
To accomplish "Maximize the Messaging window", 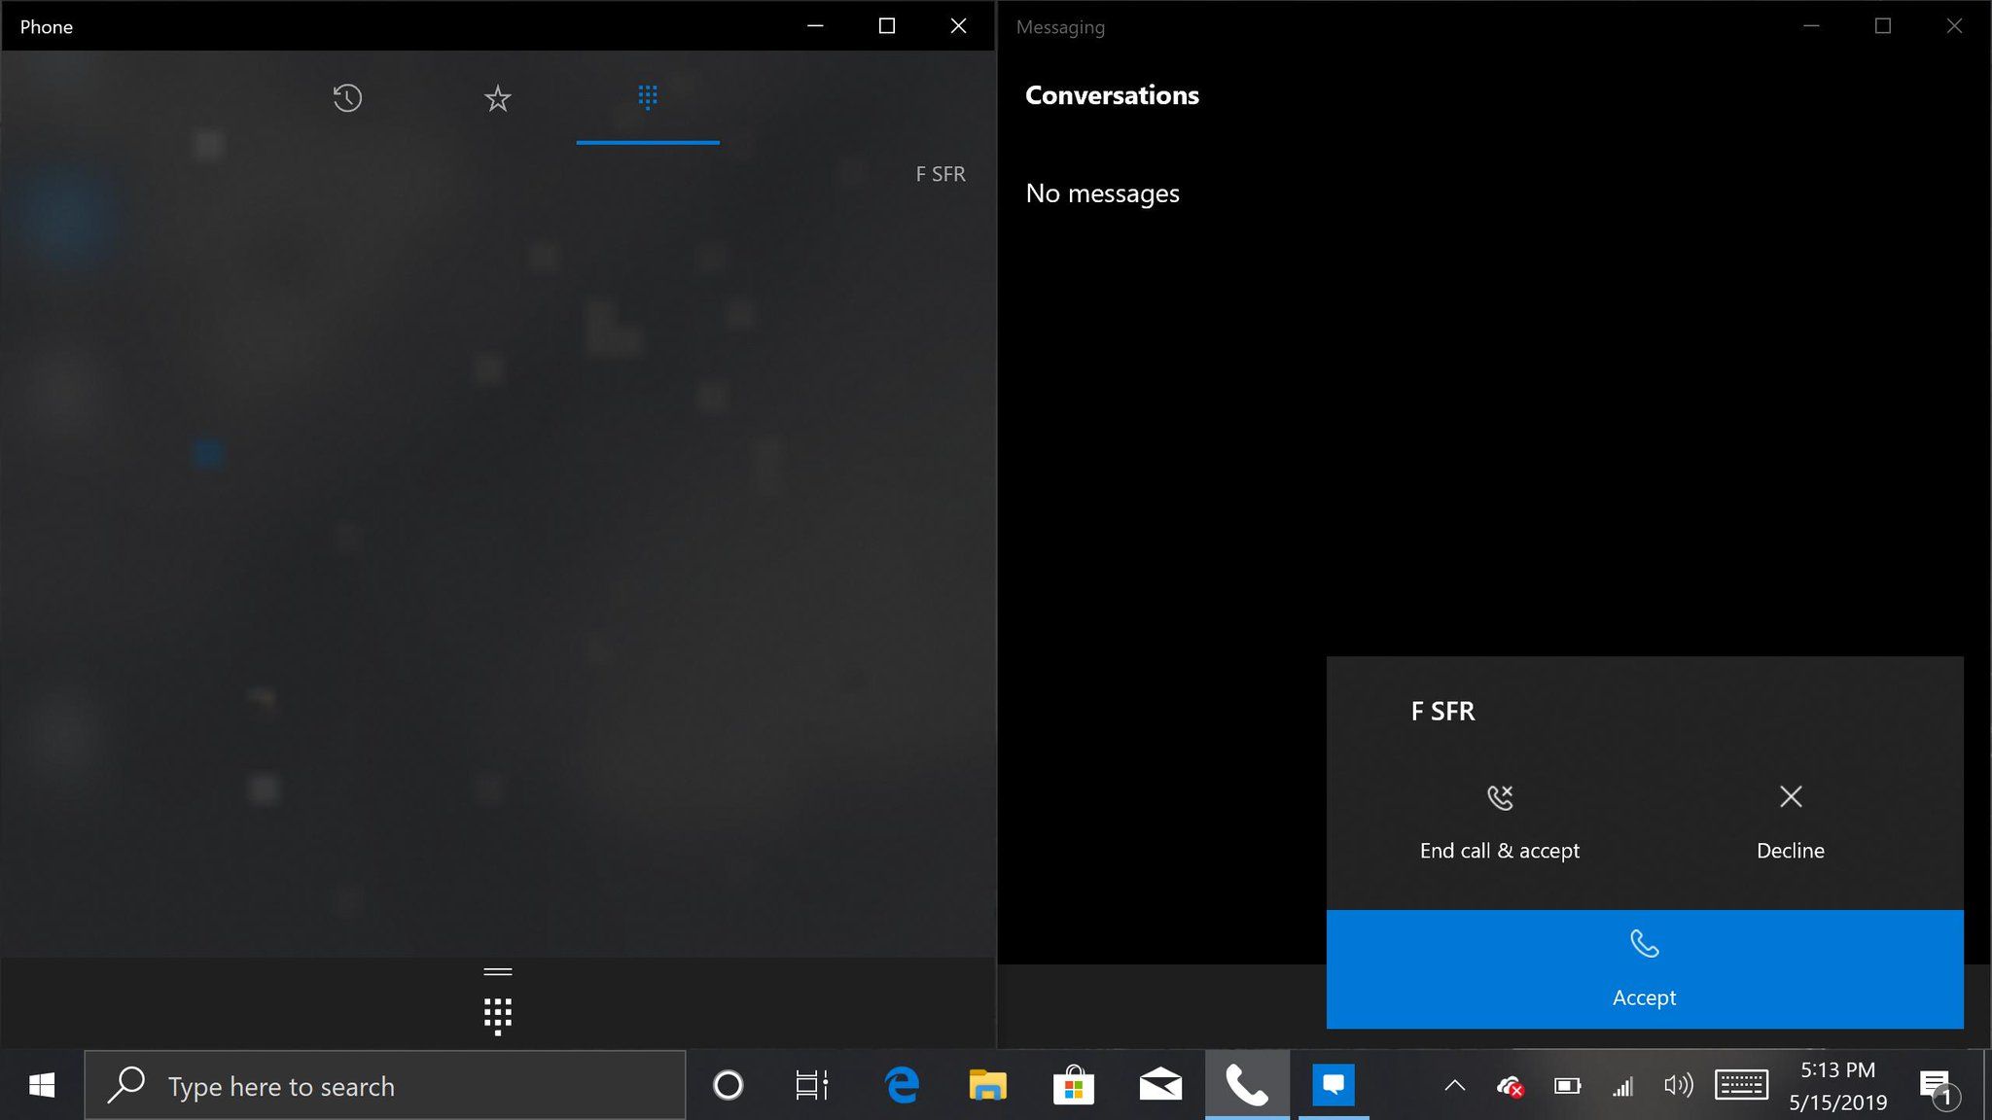I will (x=1883, y=26).
